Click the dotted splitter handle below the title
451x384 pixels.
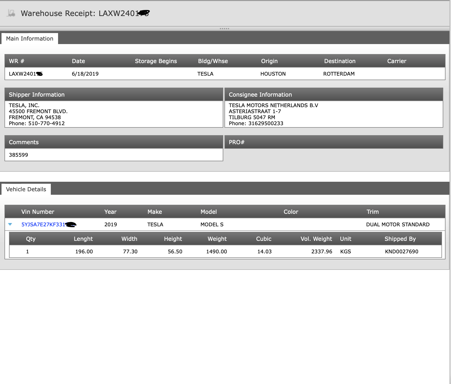[x=224, y=29]
